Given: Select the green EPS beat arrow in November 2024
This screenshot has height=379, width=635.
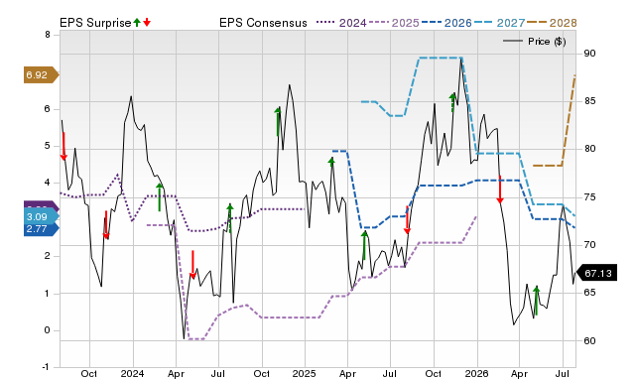Looking at the screenshot, I should coord(278,121).
